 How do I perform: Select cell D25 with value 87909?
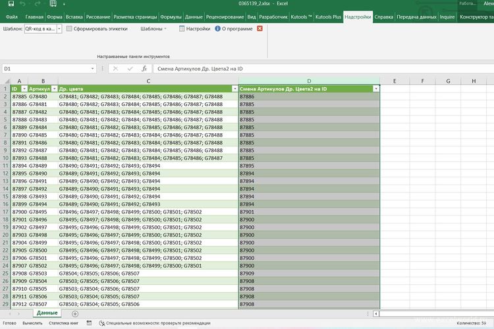(x=309, y=274)
